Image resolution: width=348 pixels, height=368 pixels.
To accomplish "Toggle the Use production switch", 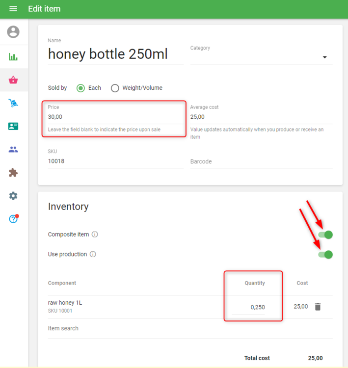I will point(325,254).
